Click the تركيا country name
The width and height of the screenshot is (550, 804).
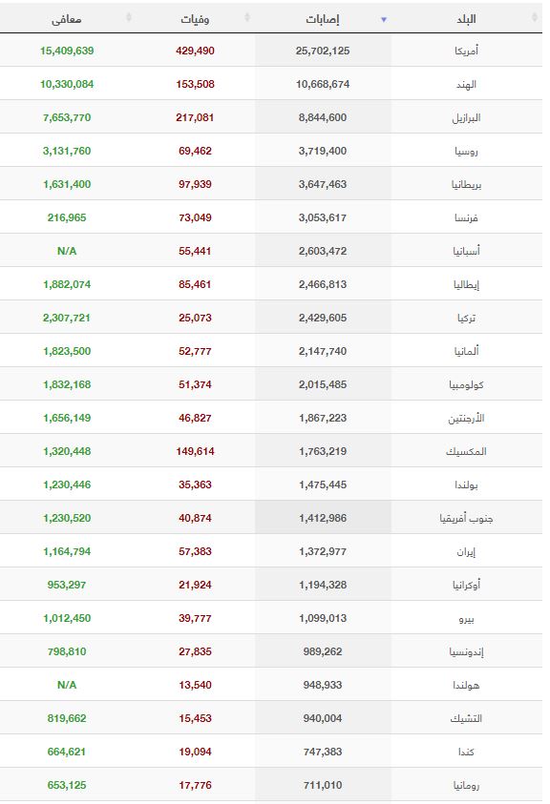(466, 318)
